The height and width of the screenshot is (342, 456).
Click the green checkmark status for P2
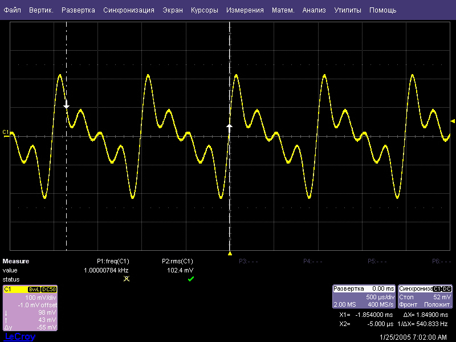(x=191, y=279)
